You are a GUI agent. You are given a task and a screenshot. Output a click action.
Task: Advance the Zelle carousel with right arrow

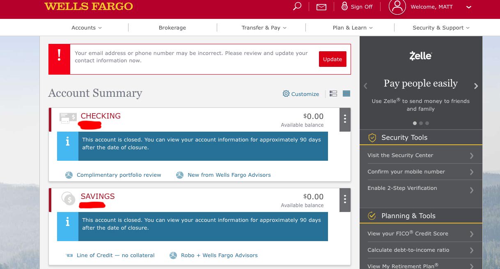[x=476, y=86]
